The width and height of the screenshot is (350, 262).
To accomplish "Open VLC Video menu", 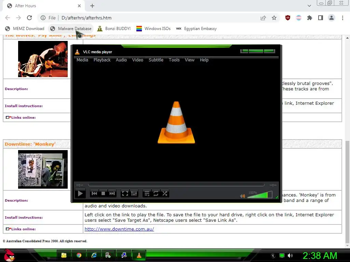I will coord(137,60).
